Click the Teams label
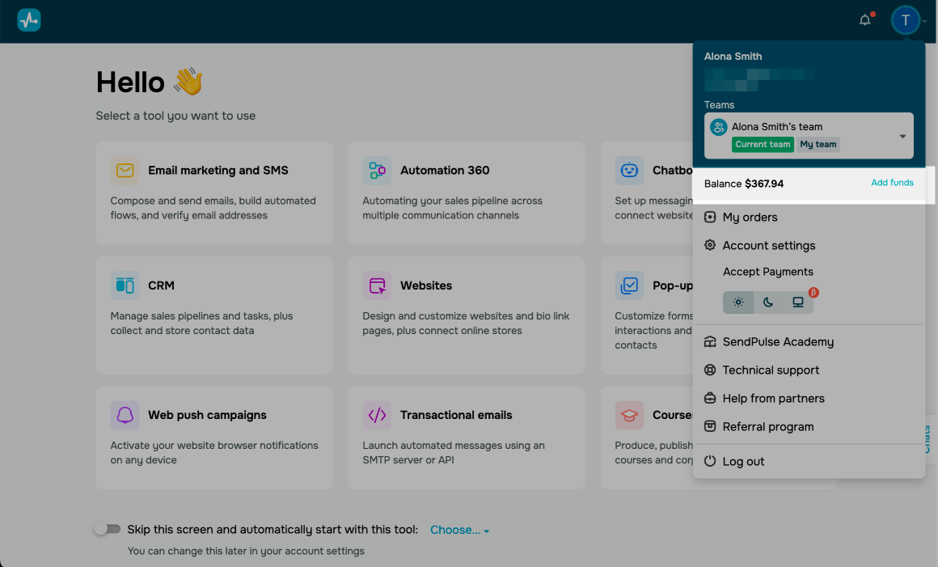This screenshot has height=567, width=938. (719, 104)
